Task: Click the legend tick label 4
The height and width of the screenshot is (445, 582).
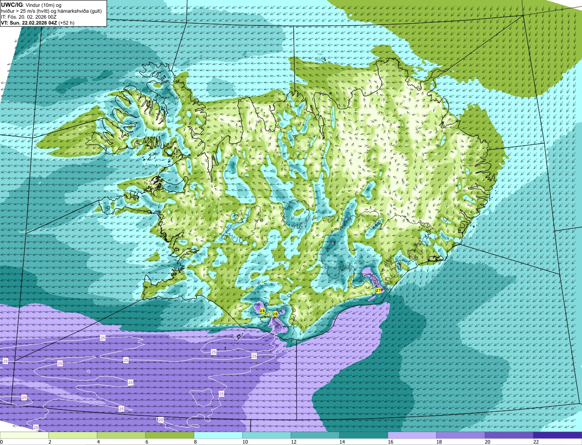Action: pyautogui.click(x=98, y=442)
